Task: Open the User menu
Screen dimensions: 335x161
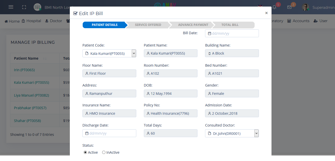Action: (x=321, y=21)
